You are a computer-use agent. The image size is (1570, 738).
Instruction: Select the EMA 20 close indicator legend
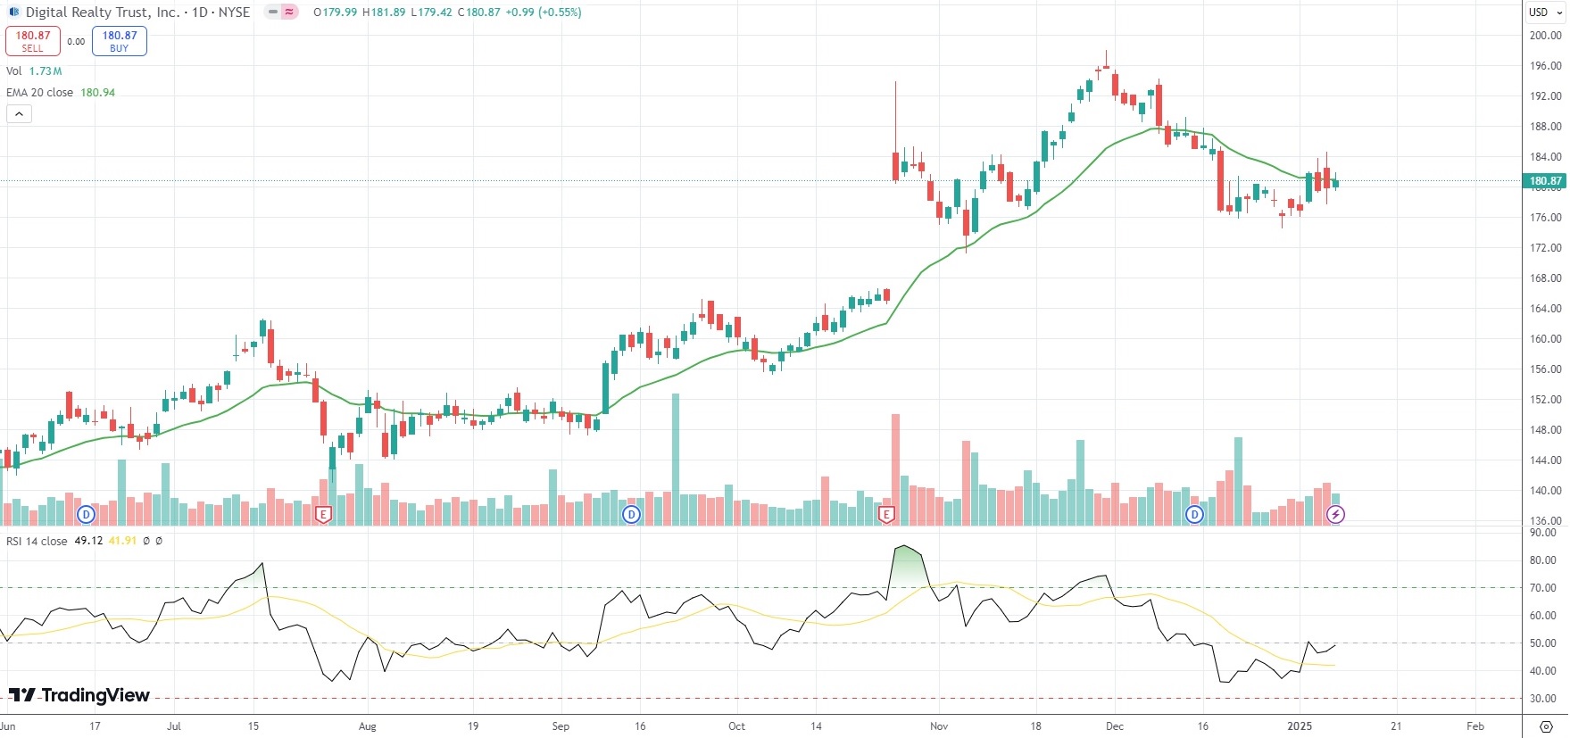pyautogui.click(x=61, y=93)
